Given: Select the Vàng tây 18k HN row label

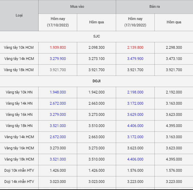Looking at the screenshot, I should click(19, 126).
